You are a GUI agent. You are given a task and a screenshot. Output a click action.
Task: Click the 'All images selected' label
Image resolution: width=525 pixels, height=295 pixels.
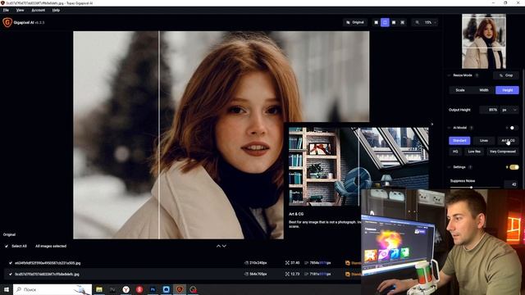51,246
